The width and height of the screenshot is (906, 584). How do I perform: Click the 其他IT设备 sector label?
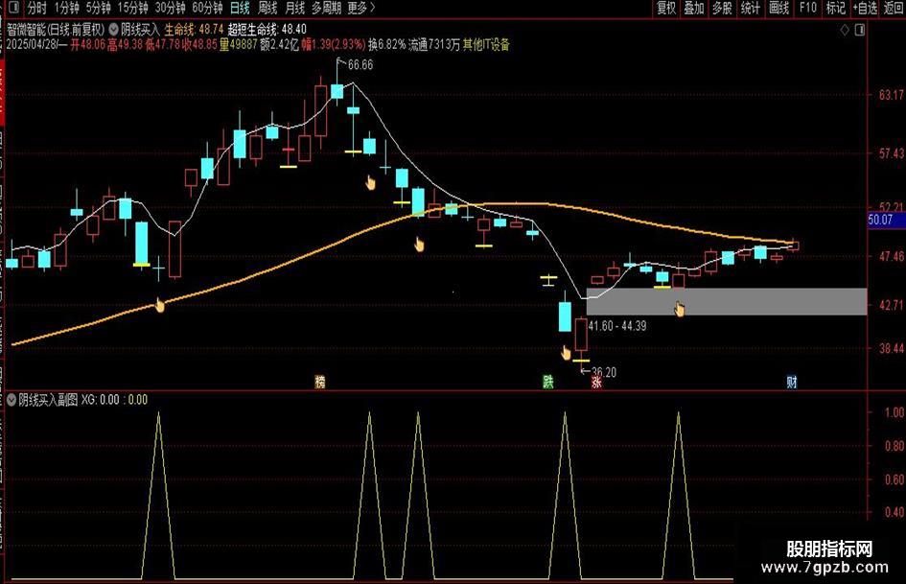[486, 45]
